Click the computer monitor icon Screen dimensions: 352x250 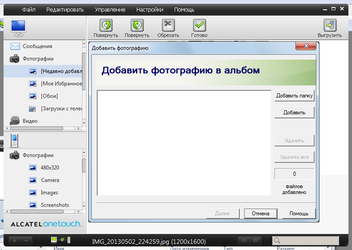pos(18,28)
